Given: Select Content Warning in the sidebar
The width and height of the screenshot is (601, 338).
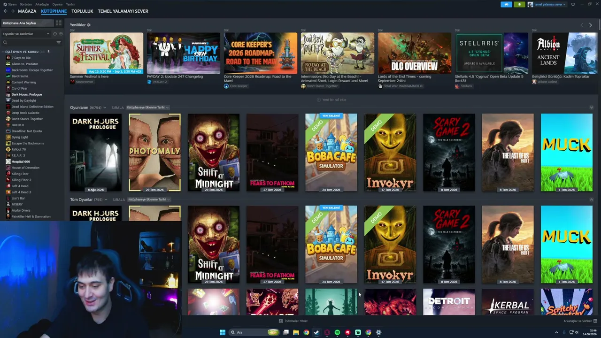Looking at the screenshot, I should pos(23,82).
